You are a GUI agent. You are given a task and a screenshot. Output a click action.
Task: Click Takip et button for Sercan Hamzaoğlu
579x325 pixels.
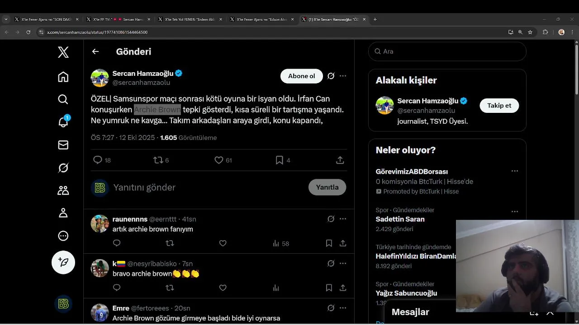point(499,106)
